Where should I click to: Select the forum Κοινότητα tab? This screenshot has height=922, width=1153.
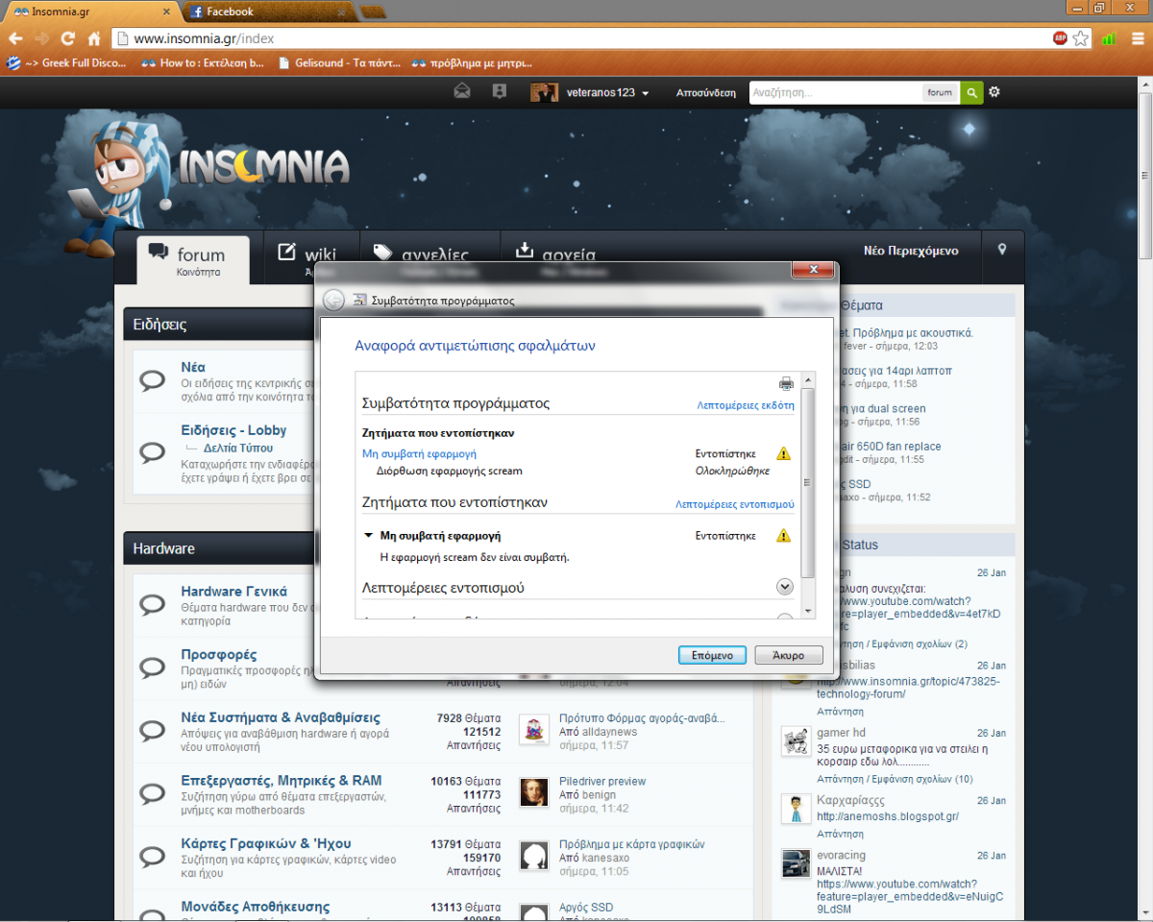point(193,260)
